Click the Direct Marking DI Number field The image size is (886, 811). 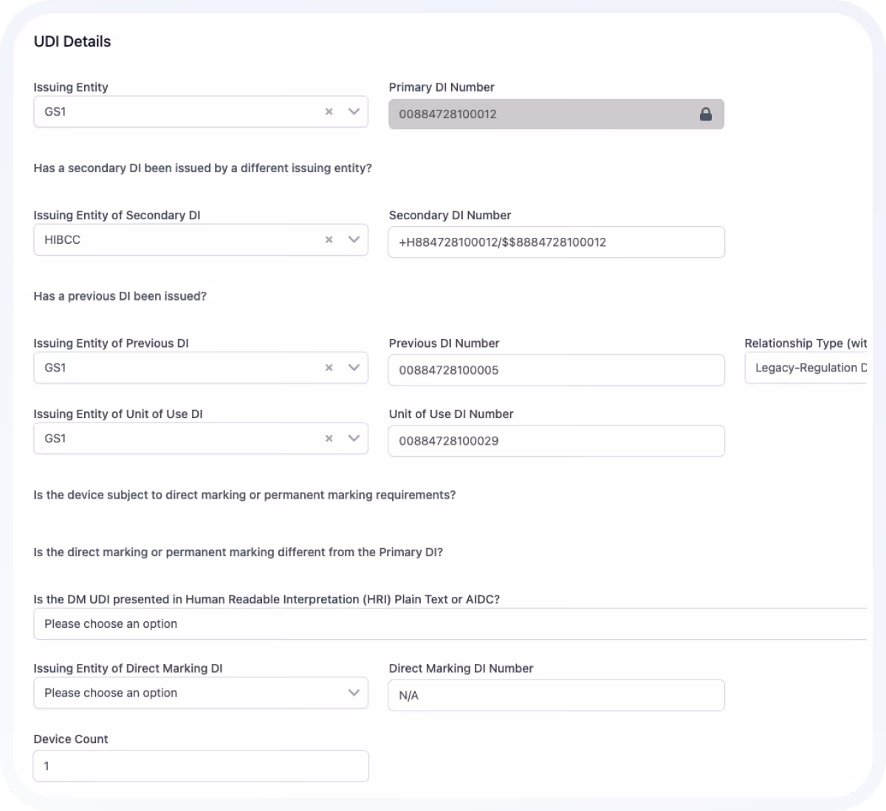556,696
